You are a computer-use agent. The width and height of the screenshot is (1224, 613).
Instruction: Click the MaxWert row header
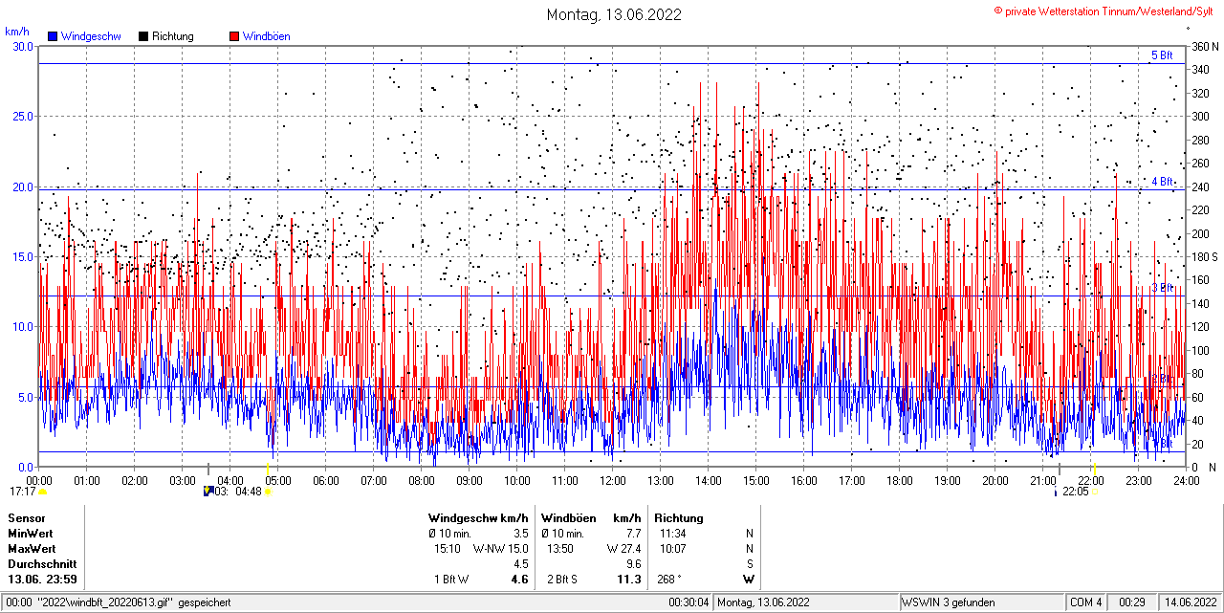[33, 549]
